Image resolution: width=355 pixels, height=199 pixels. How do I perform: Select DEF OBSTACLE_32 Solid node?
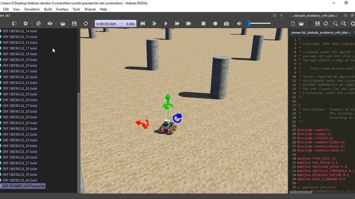[20, 134]
